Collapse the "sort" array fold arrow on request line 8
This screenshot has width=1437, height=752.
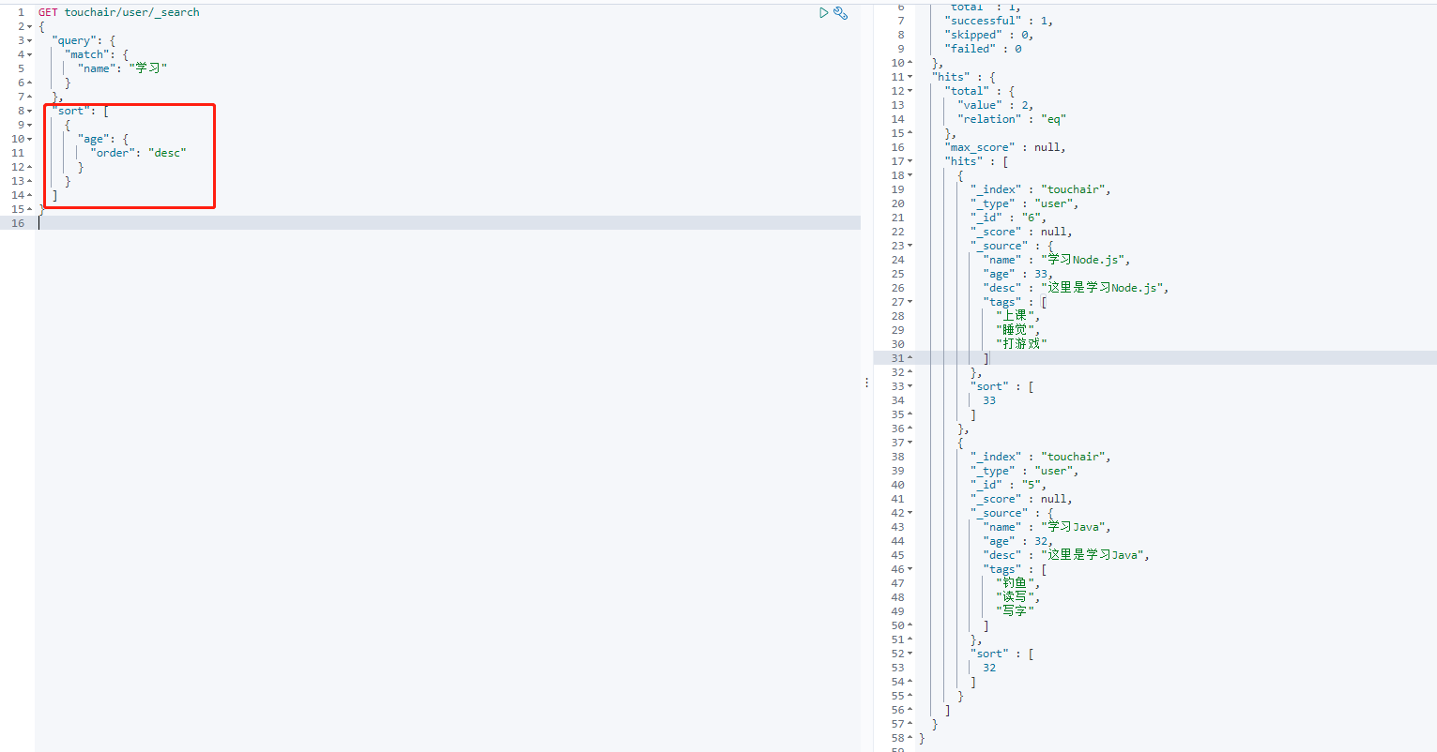click(29, 111)
